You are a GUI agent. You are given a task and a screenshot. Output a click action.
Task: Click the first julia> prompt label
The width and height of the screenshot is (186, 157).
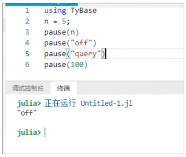[x=29, y=104]
